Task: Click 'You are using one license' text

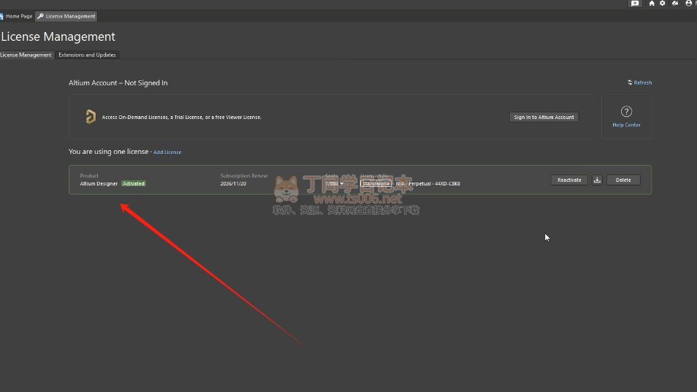Action: (x=108, y=152)
